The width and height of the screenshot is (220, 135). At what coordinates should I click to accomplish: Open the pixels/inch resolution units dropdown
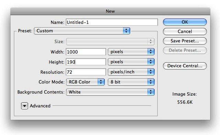(x=131, y=72)
